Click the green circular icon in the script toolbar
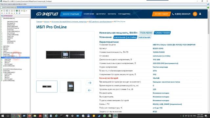Screen dimensions: 210x118 17,11
